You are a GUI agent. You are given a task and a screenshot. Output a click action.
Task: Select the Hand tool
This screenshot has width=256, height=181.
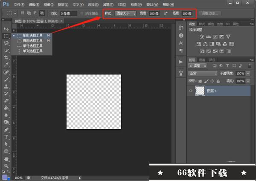[x=6, y=159]
